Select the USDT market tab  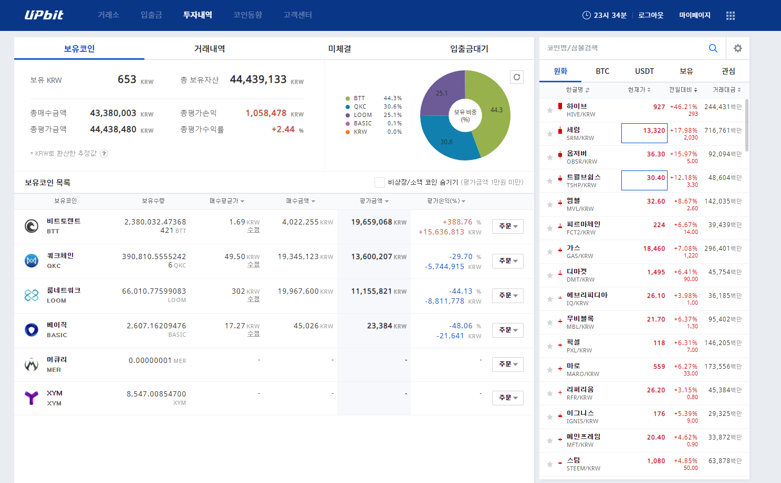(644, 71)
